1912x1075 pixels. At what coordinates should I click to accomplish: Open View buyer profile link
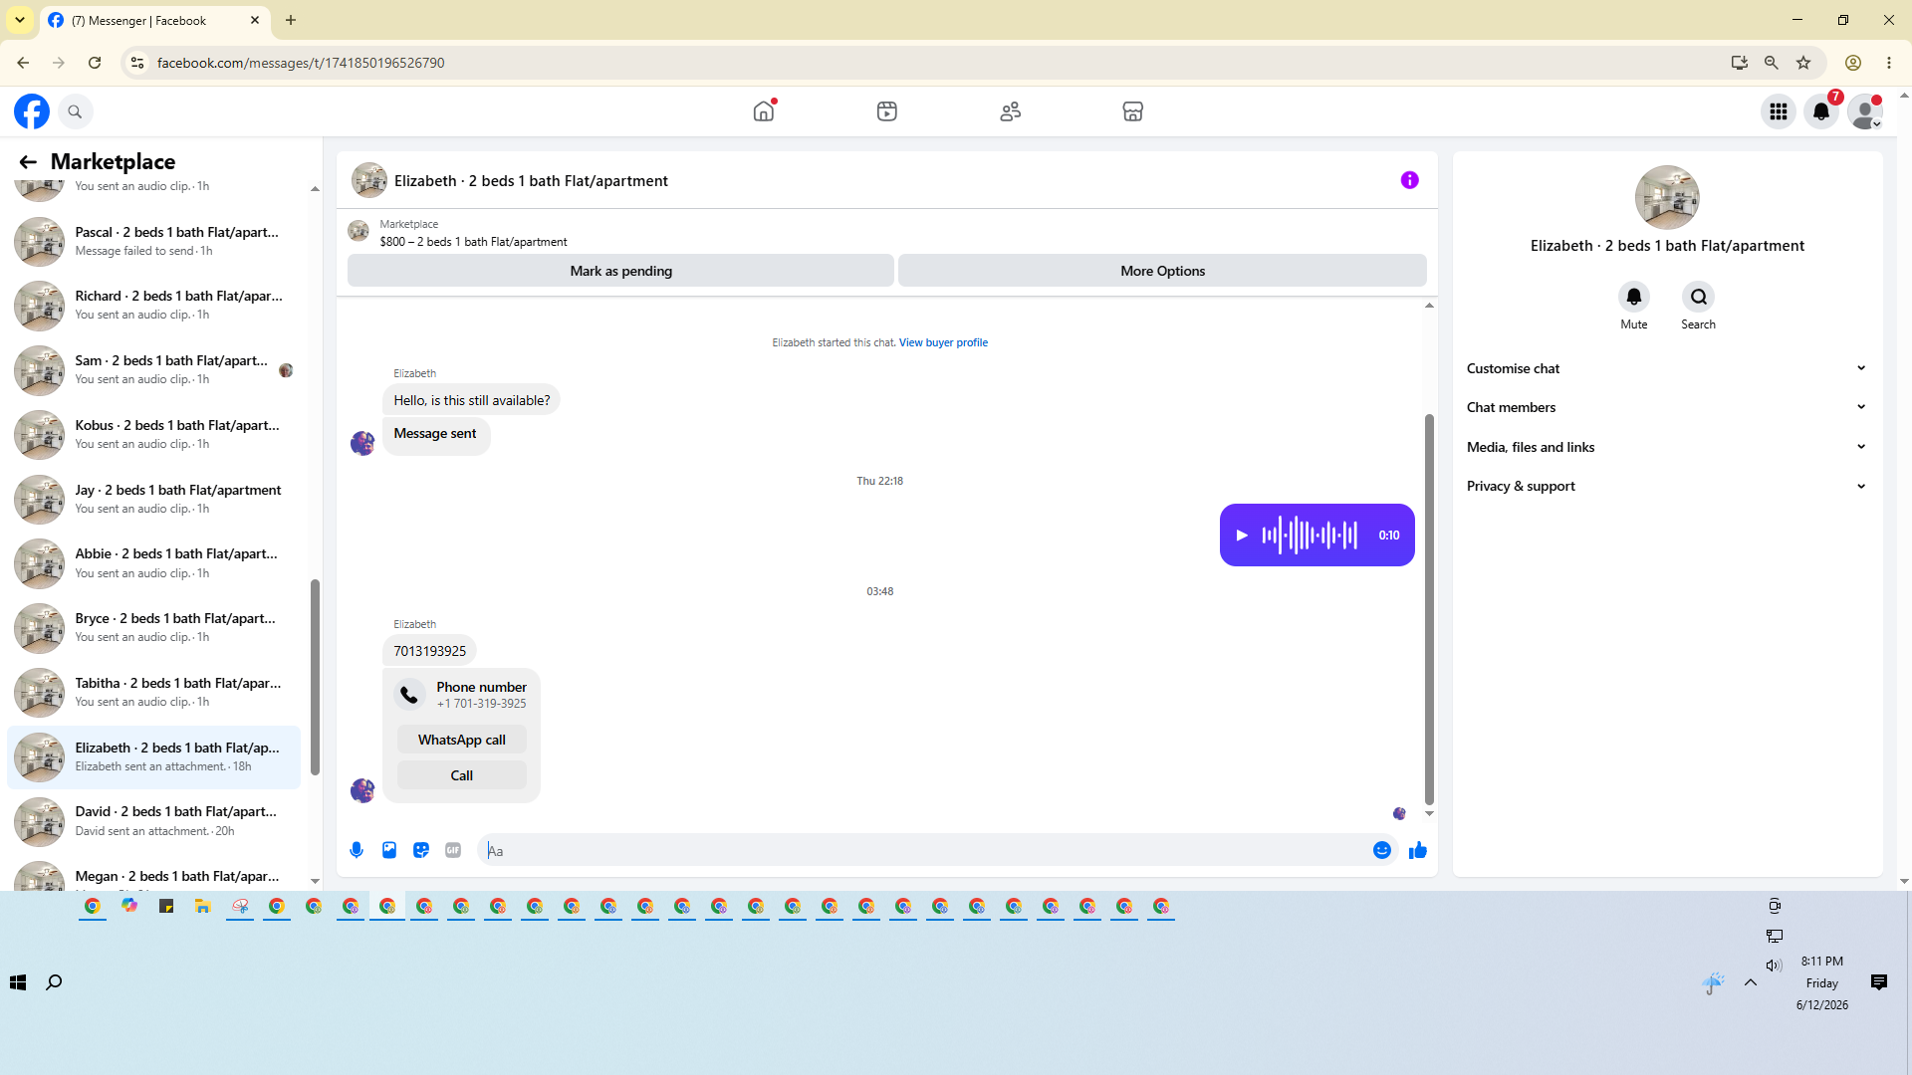click(x=943, y=342)
